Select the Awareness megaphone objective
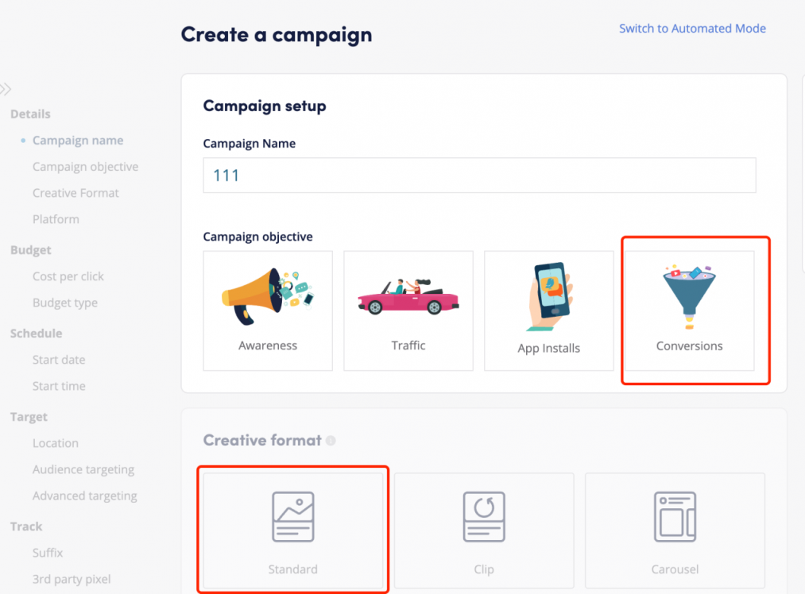Screen dimensions: 805x594 (x=268, y=310)
